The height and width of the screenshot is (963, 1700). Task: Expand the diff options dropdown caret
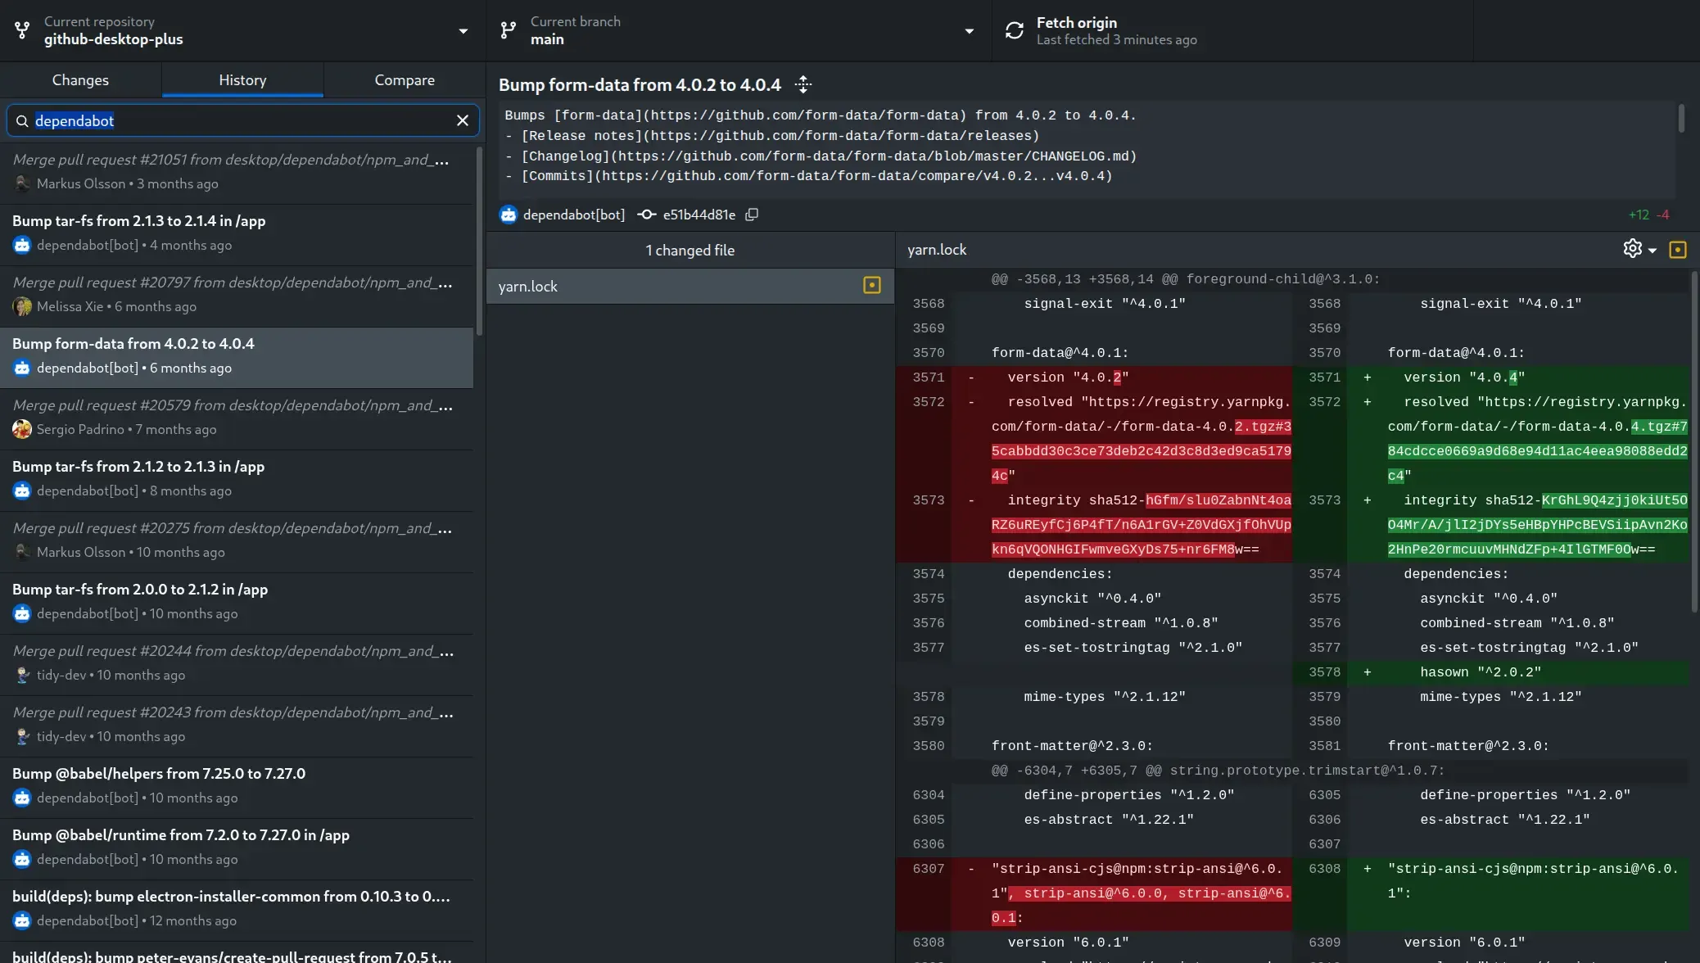coord(1653,250)
